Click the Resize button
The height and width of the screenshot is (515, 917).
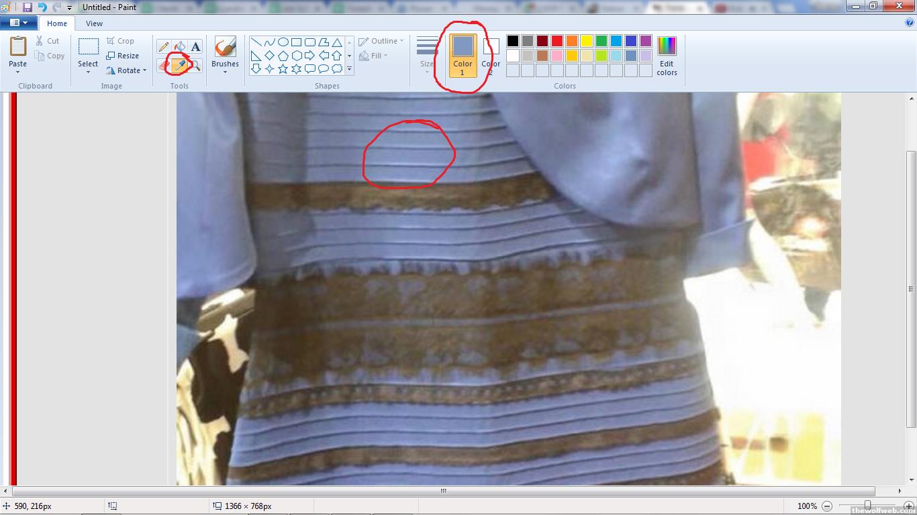click(x=123, y=56)
